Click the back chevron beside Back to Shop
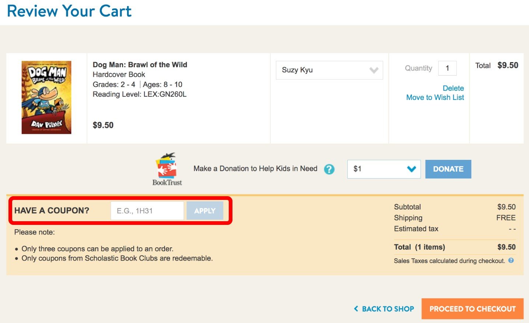Image resolution: width=529 pixels, height=323 pixels. coord(356,309)
